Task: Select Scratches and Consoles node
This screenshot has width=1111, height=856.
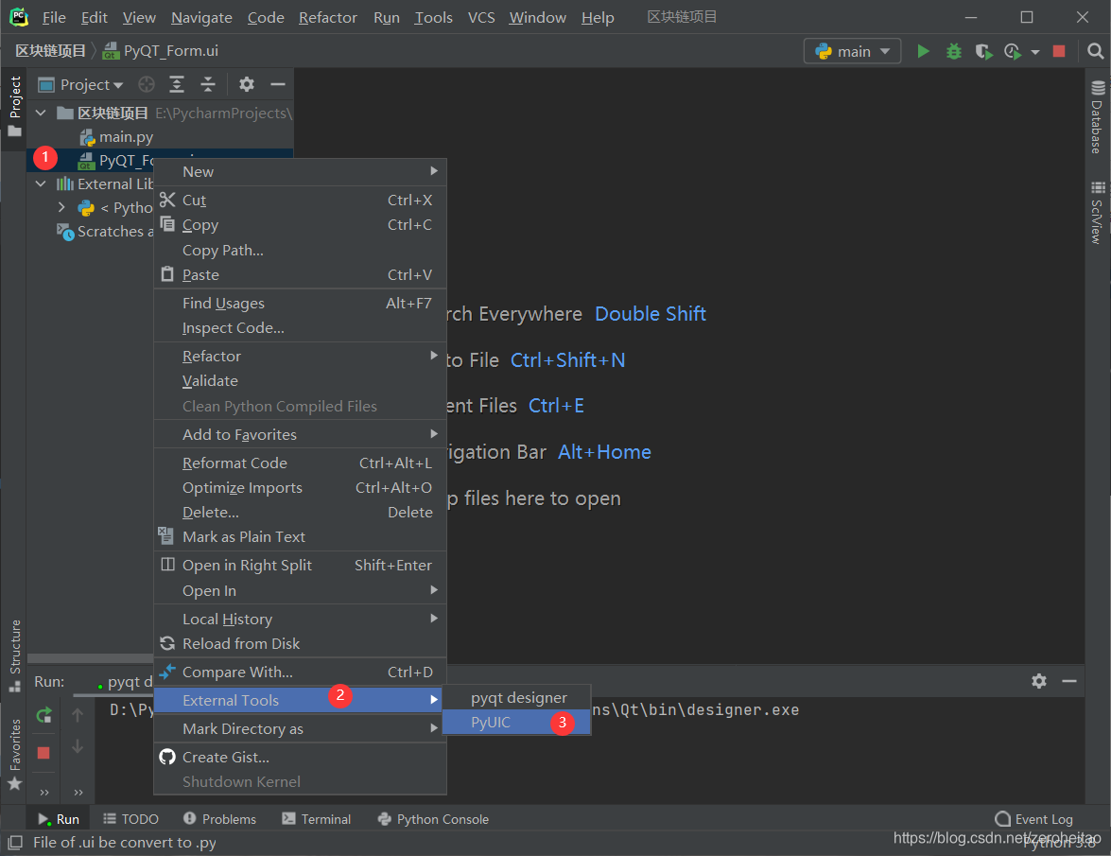Action: click(x=106, y=232)
